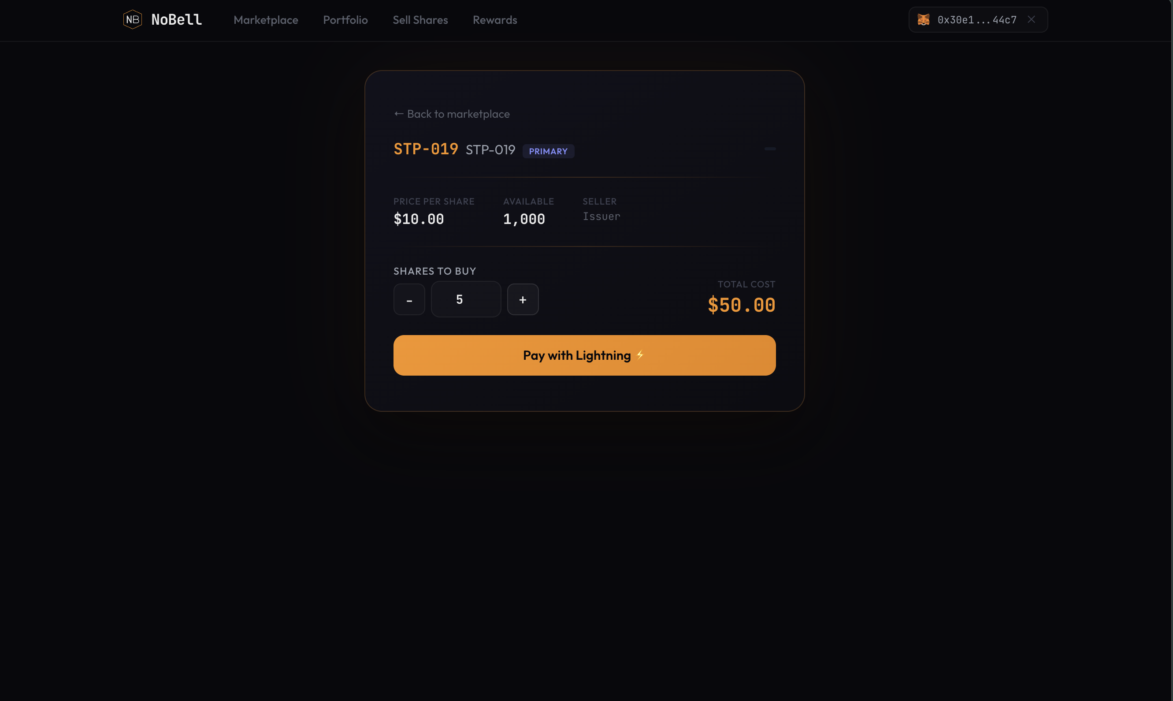Navigate to Rewards

(x=495, y=20)
